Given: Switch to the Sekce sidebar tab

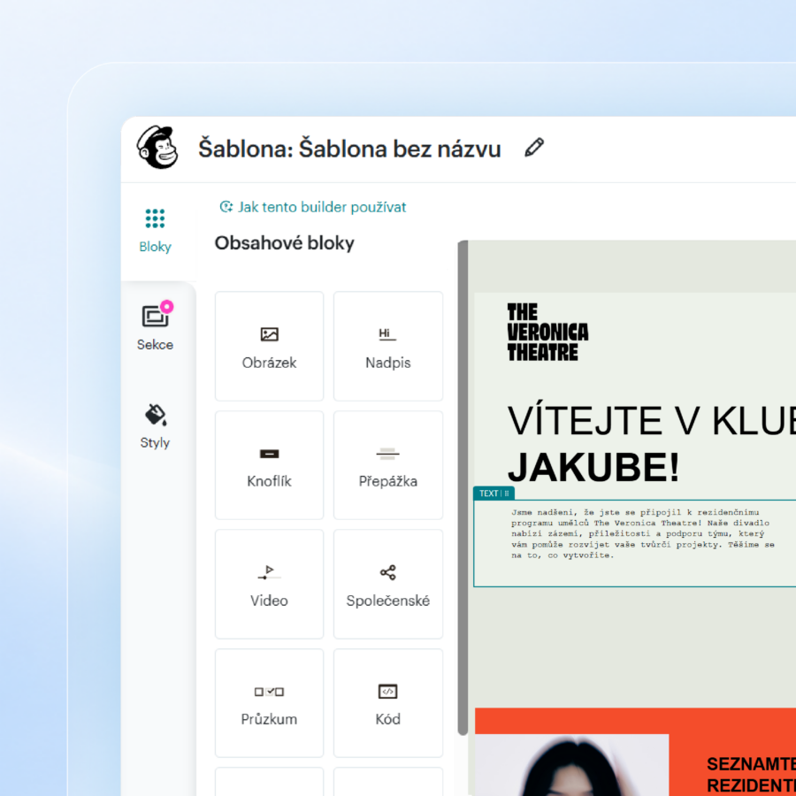Looking at the screenshot, I should [x=156, y=327].
